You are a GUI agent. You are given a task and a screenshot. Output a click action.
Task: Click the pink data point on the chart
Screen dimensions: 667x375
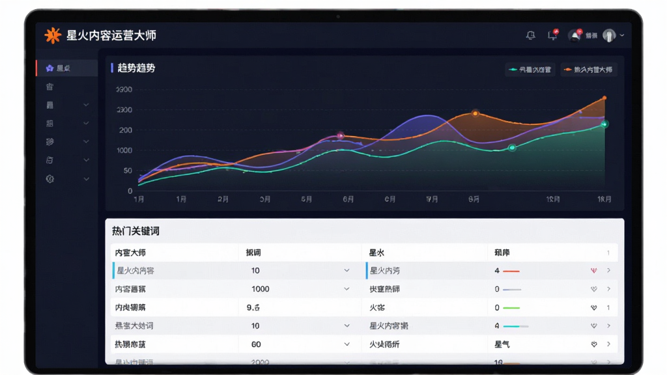[x=340, y=135]
